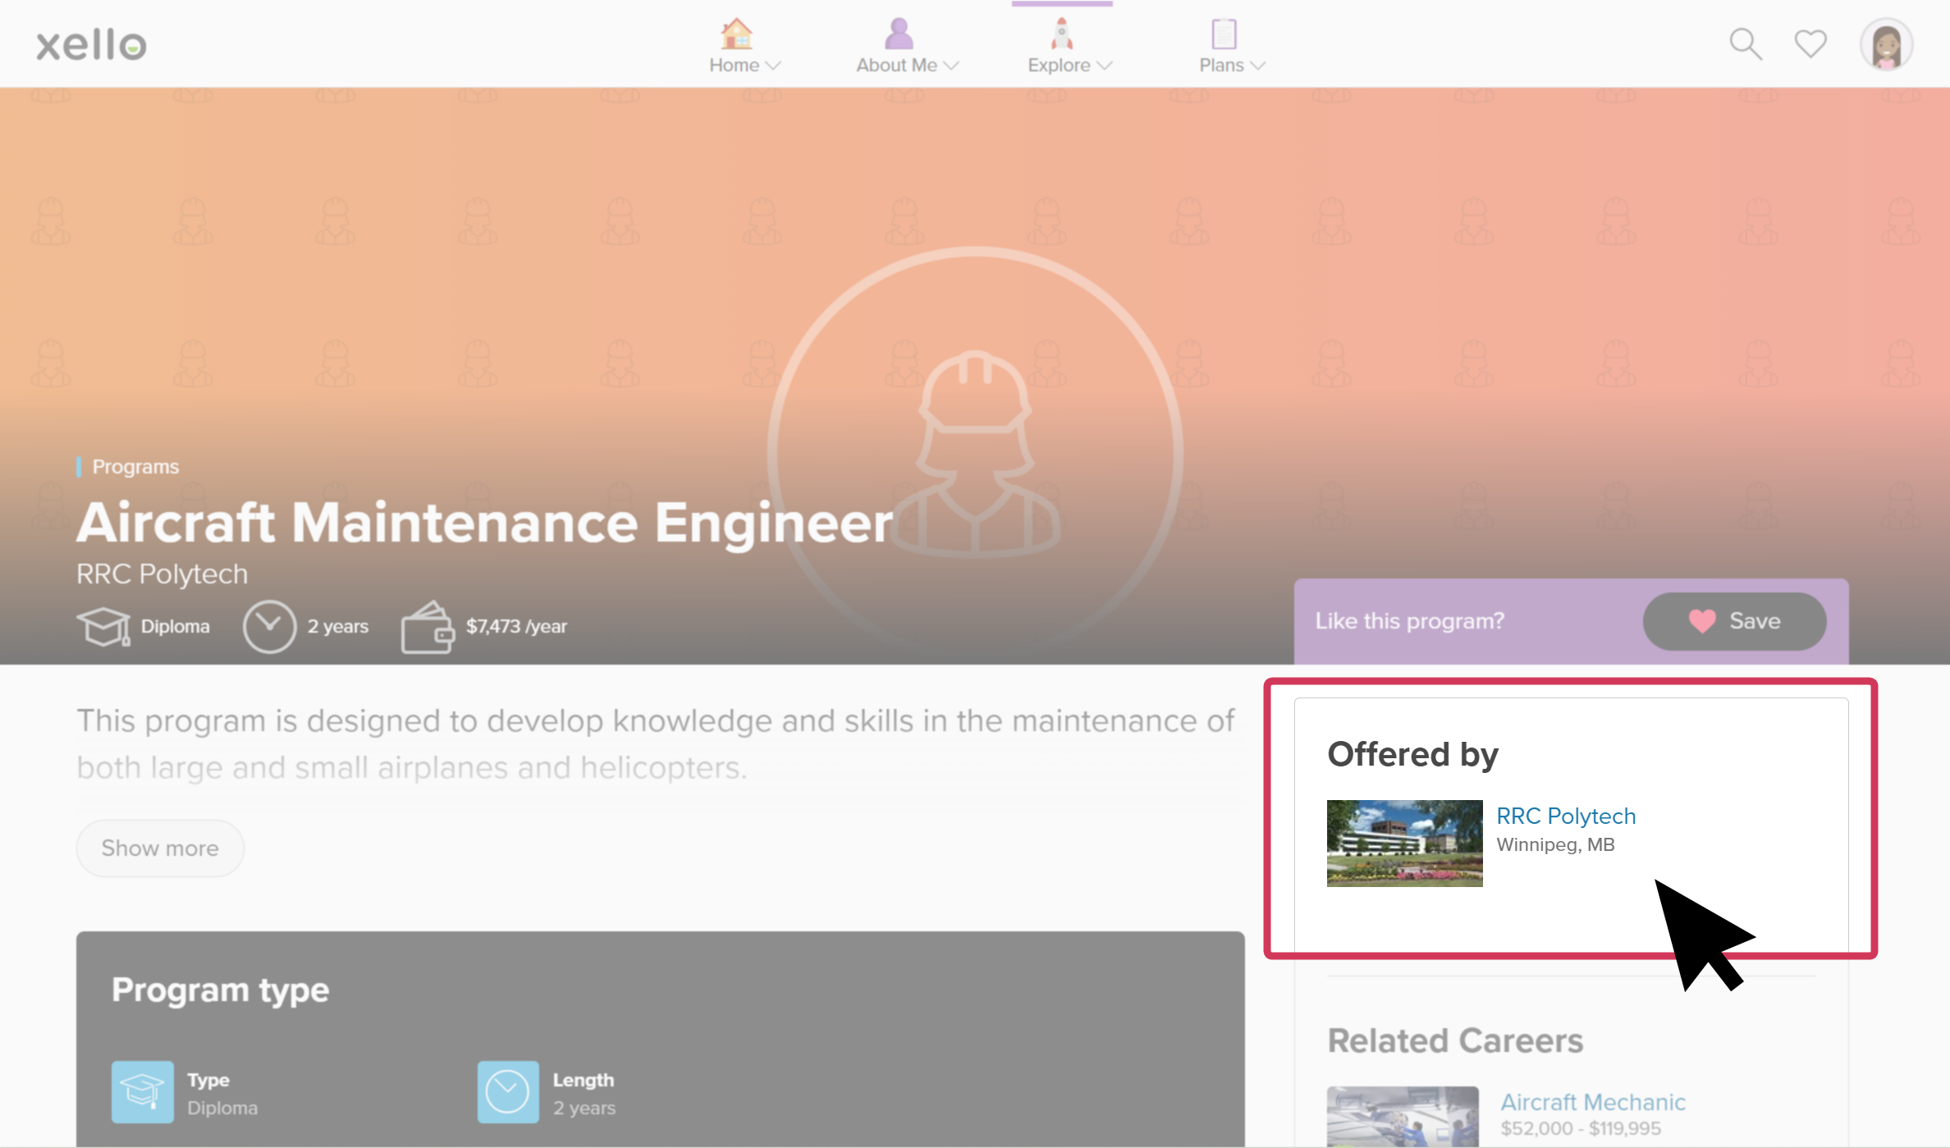Click the Plans clipboard icon
This screenshot has height=1148, width=1950.
(x=1224, y=34)
